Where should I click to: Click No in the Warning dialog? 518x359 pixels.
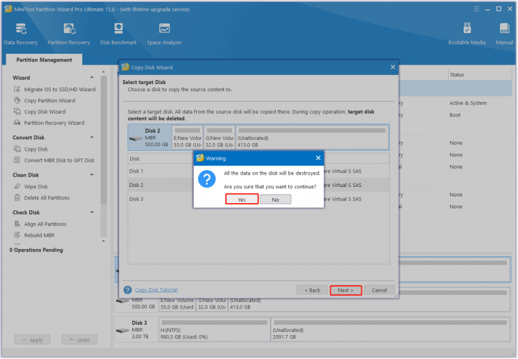pyautogui.click(x=276, y=199)
